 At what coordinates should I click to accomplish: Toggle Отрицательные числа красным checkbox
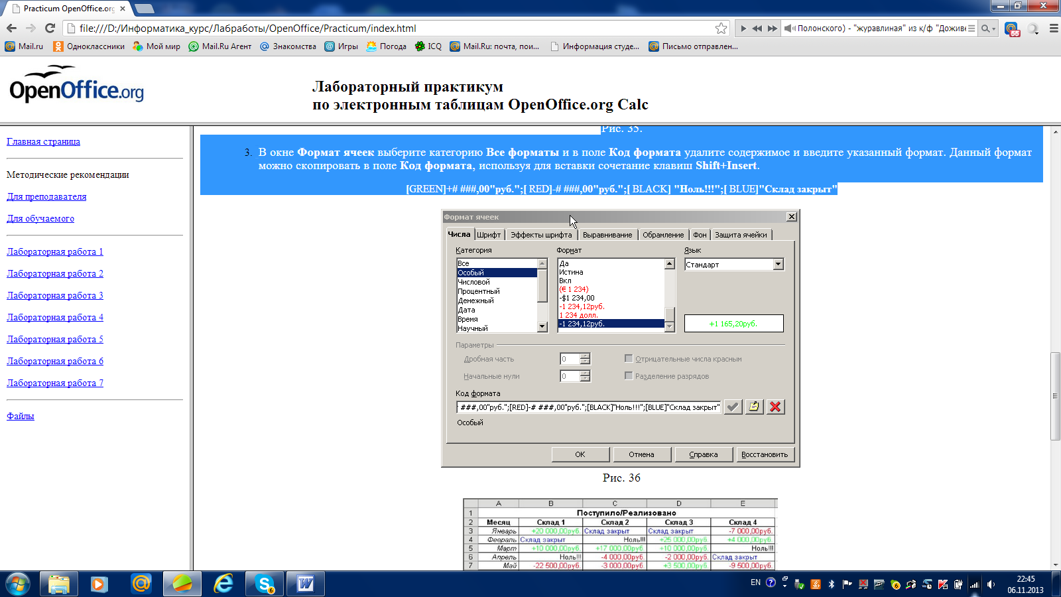[x=629, y=359]
